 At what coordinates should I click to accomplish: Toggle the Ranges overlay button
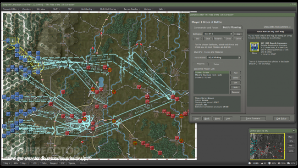pyautogui.click(x=53, y=163)
